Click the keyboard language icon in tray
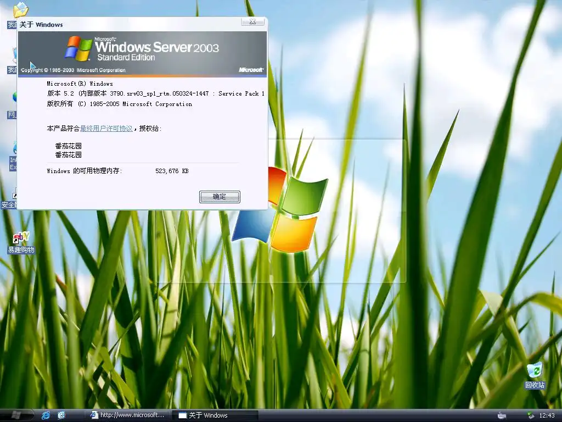 [x=502, y=415]
